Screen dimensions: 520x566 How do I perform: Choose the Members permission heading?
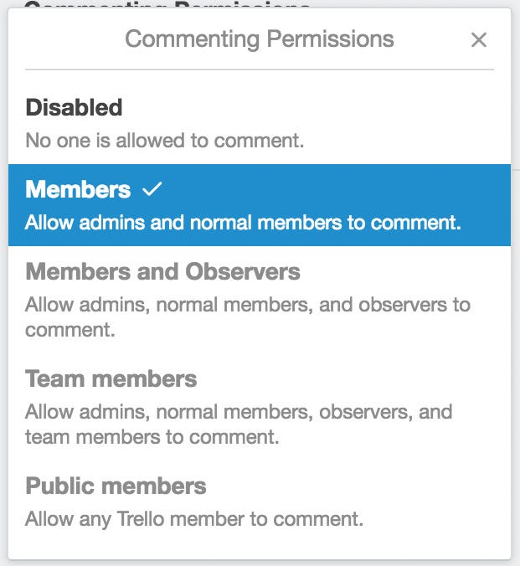click(x=78, y=189)
